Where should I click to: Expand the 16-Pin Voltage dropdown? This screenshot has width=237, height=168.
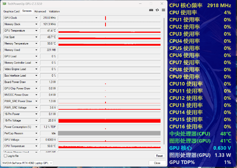tap(36, 120)
